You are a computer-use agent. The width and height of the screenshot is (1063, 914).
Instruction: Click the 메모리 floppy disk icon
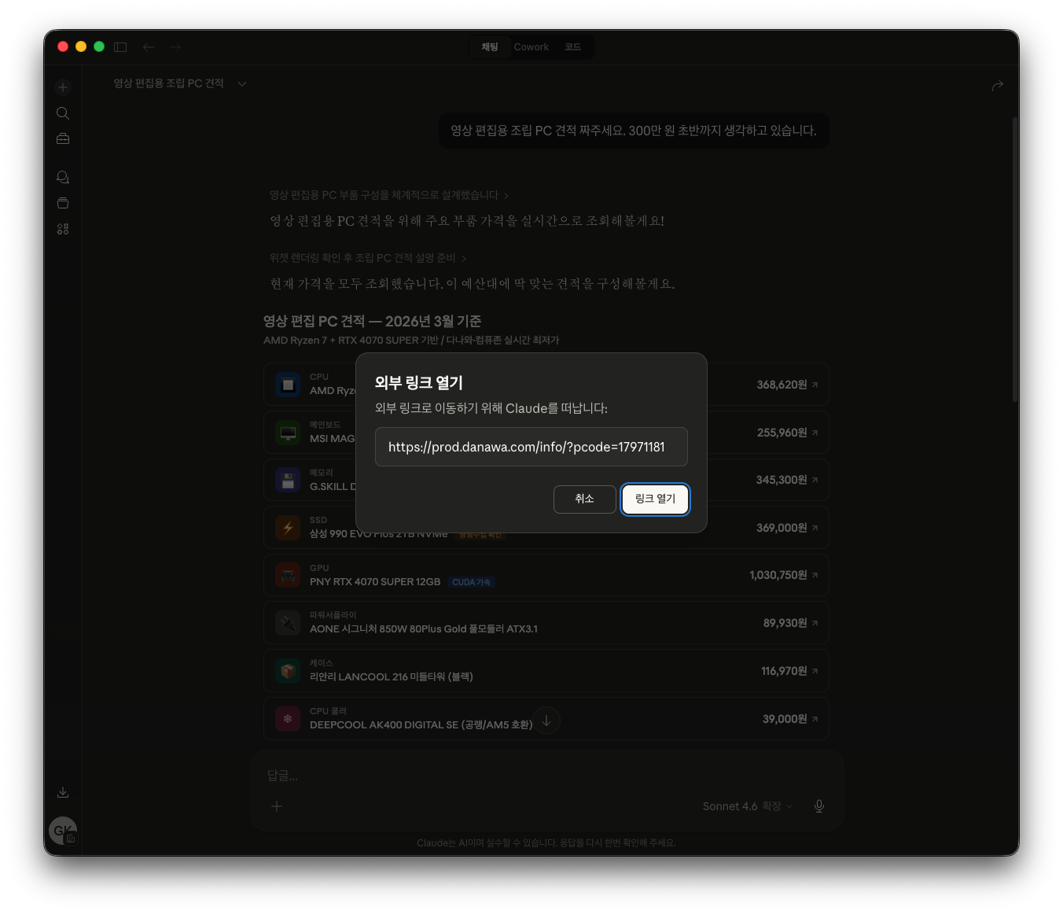pyautogui.click(x=288, y=480)
